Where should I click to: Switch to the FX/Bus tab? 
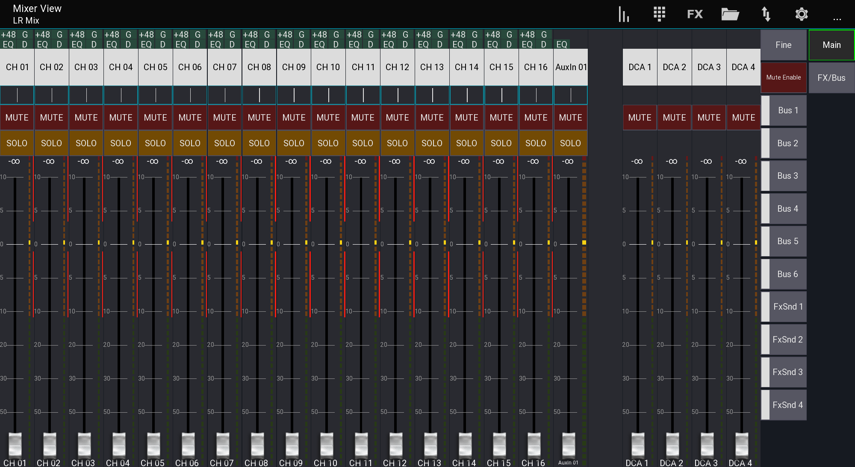pos(831,77)
